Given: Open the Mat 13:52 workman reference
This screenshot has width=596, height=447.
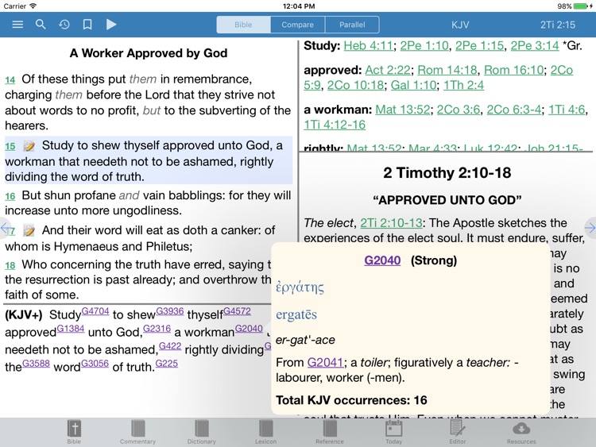Looking at the screenshot, I should [x=403, y=110].
